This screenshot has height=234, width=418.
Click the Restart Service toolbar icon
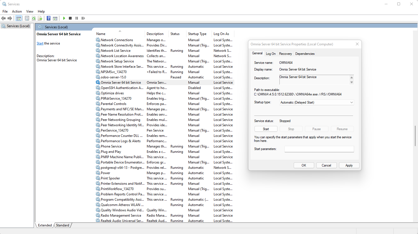tap(83, 18)
